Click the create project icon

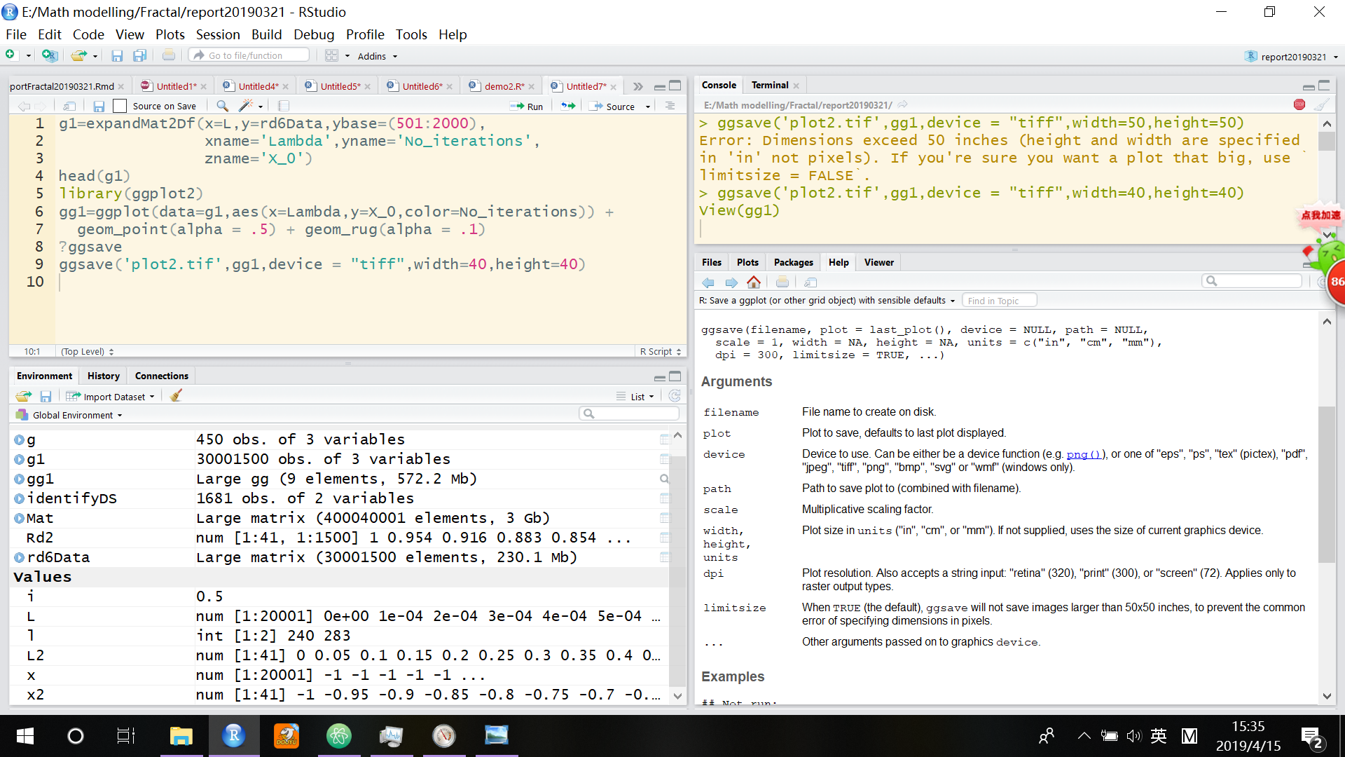pos(49,55)
